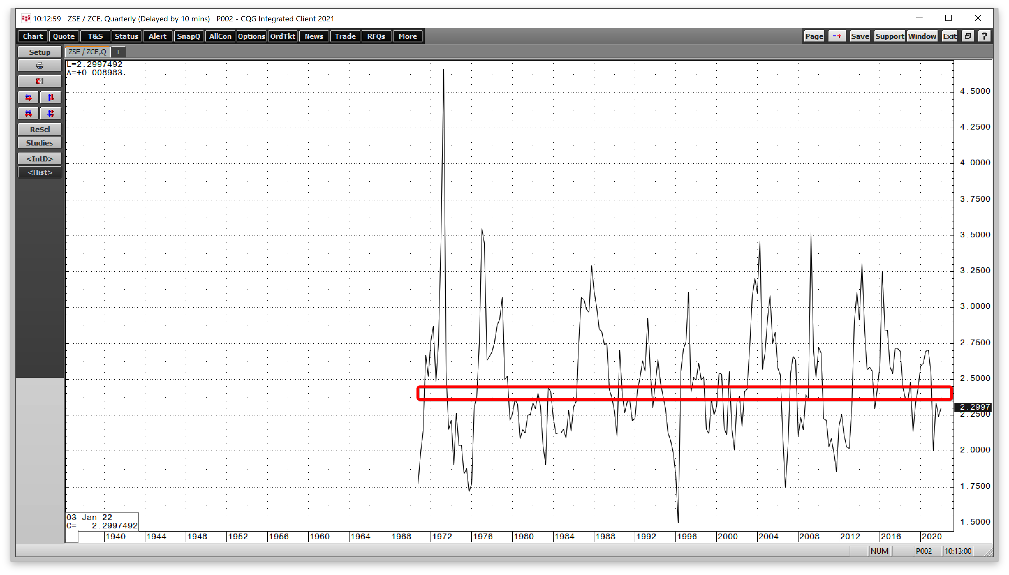Click the small box at bottom-left of time axis
This screenshot has height=575, width=1009.
tap(72, 537)
